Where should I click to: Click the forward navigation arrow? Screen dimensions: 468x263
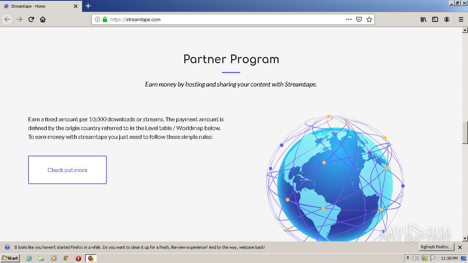coord(19,19)
